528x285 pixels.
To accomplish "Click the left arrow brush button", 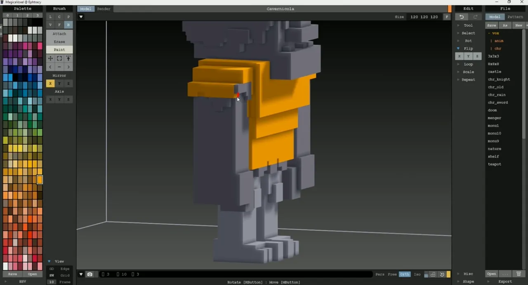I will pos(50,67).
